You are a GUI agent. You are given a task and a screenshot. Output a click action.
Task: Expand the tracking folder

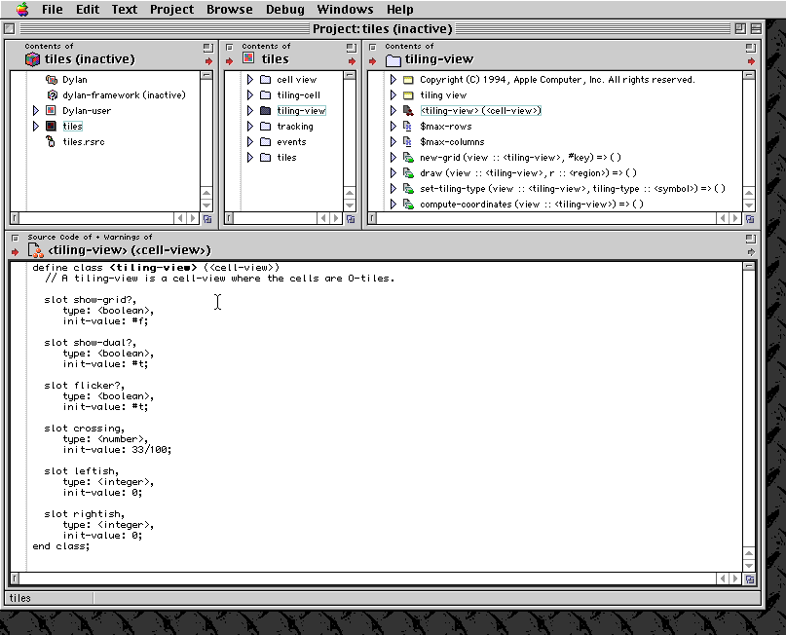tap(250, 126)
